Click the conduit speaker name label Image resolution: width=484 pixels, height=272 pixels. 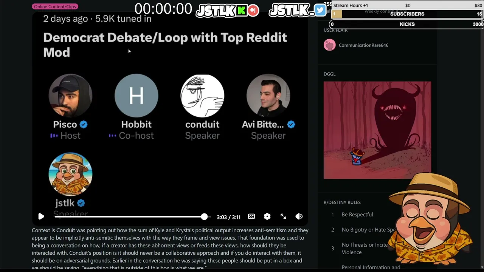click(x=202, y=124)
